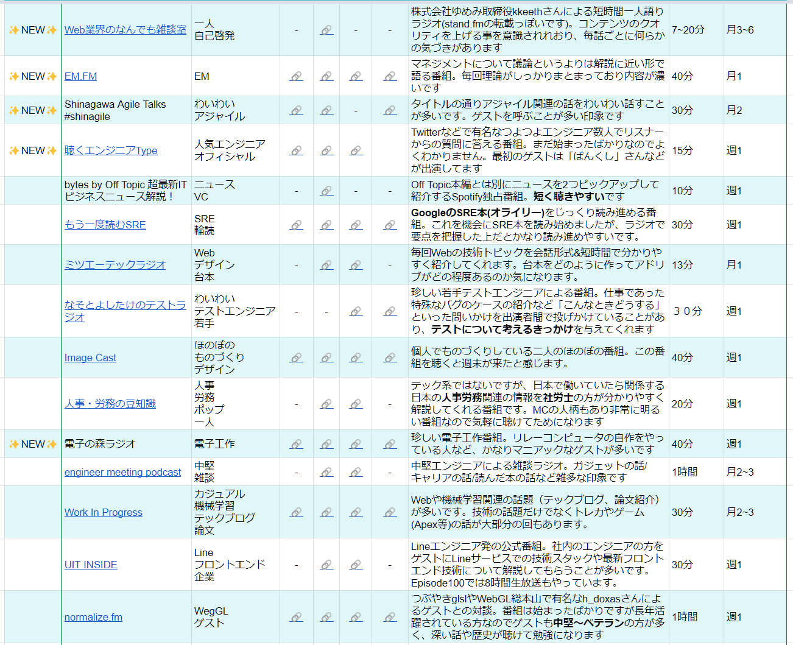
Task: Click the link icon in bytes by Off Topic row
Action: (x=327, y=191)
